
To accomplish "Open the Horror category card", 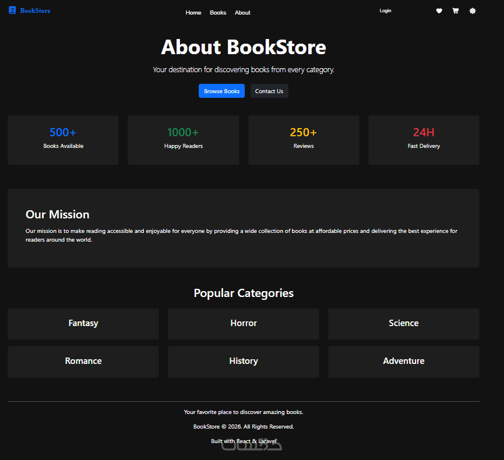I will 244,324.
